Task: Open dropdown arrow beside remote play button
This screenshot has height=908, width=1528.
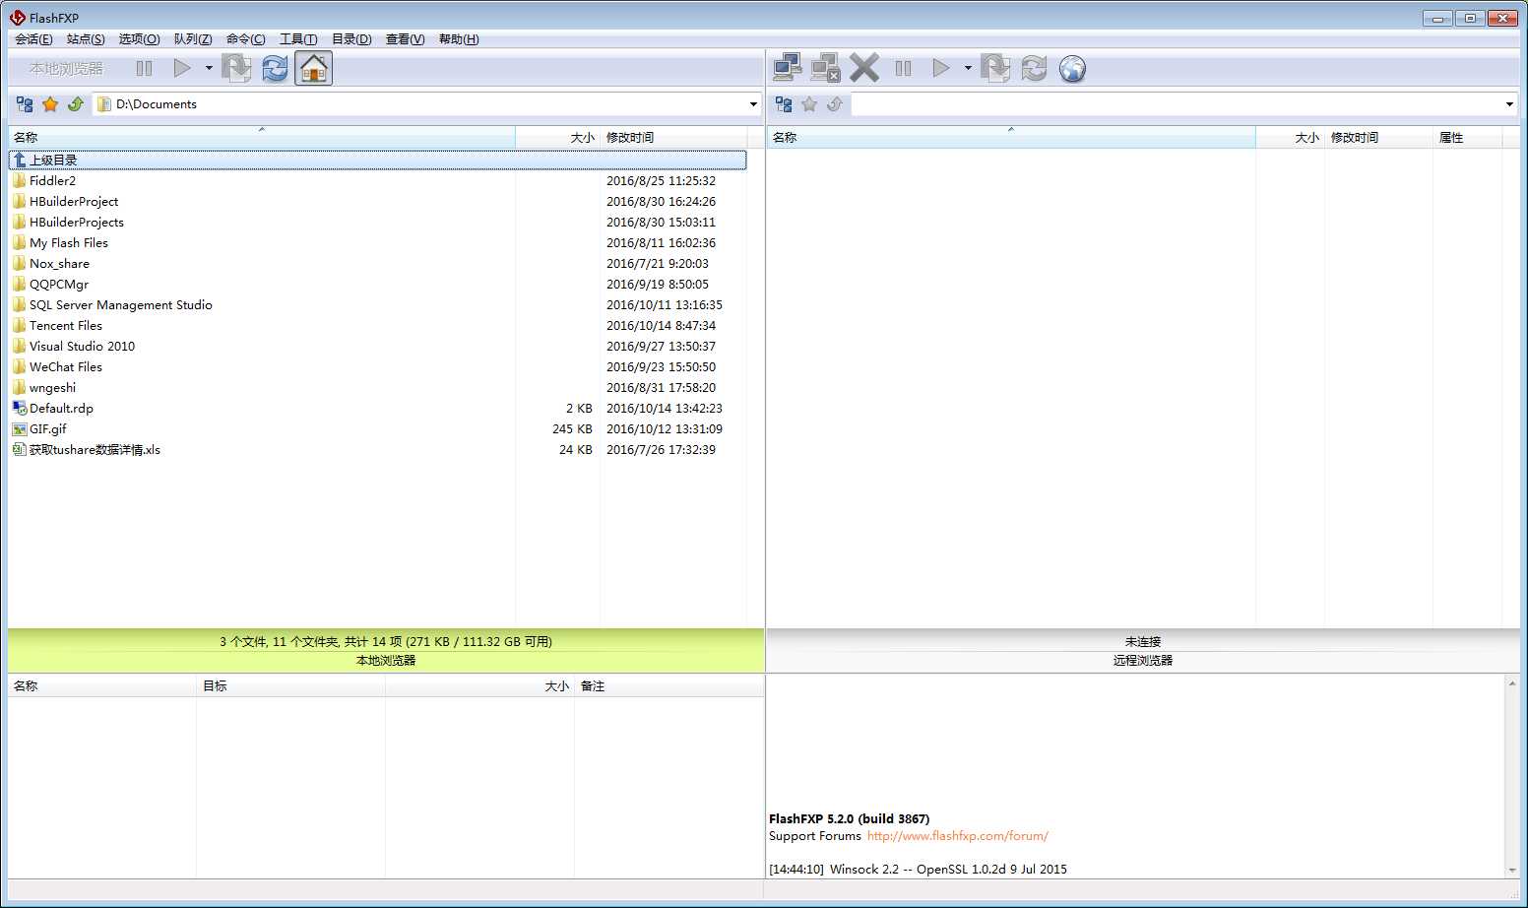Action: click(x=968, y=68)
